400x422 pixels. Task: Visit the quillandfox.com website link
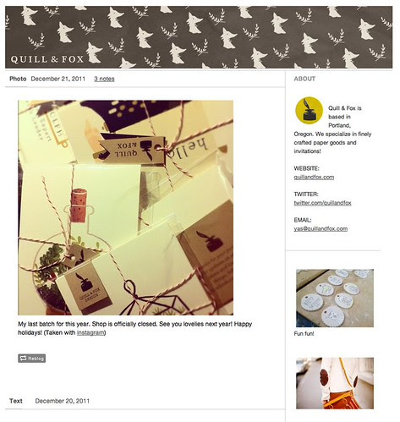point(314,177)
